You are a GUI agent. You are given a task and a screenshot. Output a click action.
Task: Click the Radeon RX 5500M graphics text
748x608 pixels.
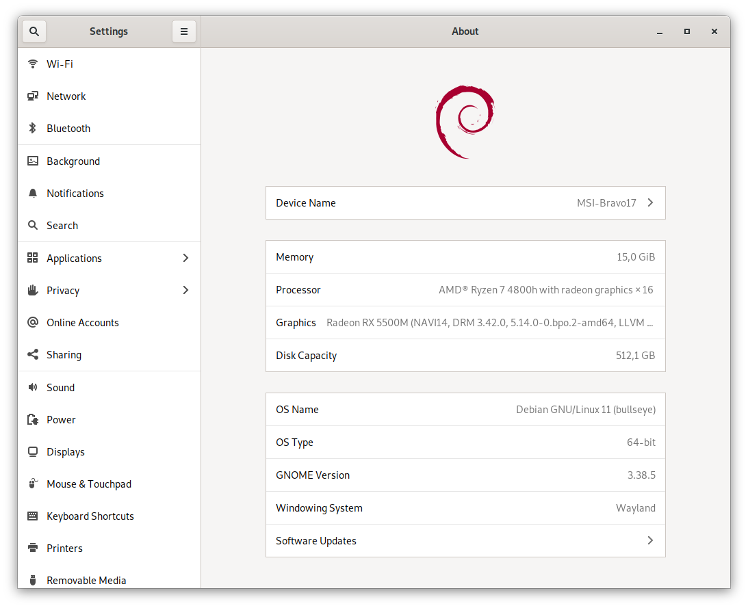[489, 323]
